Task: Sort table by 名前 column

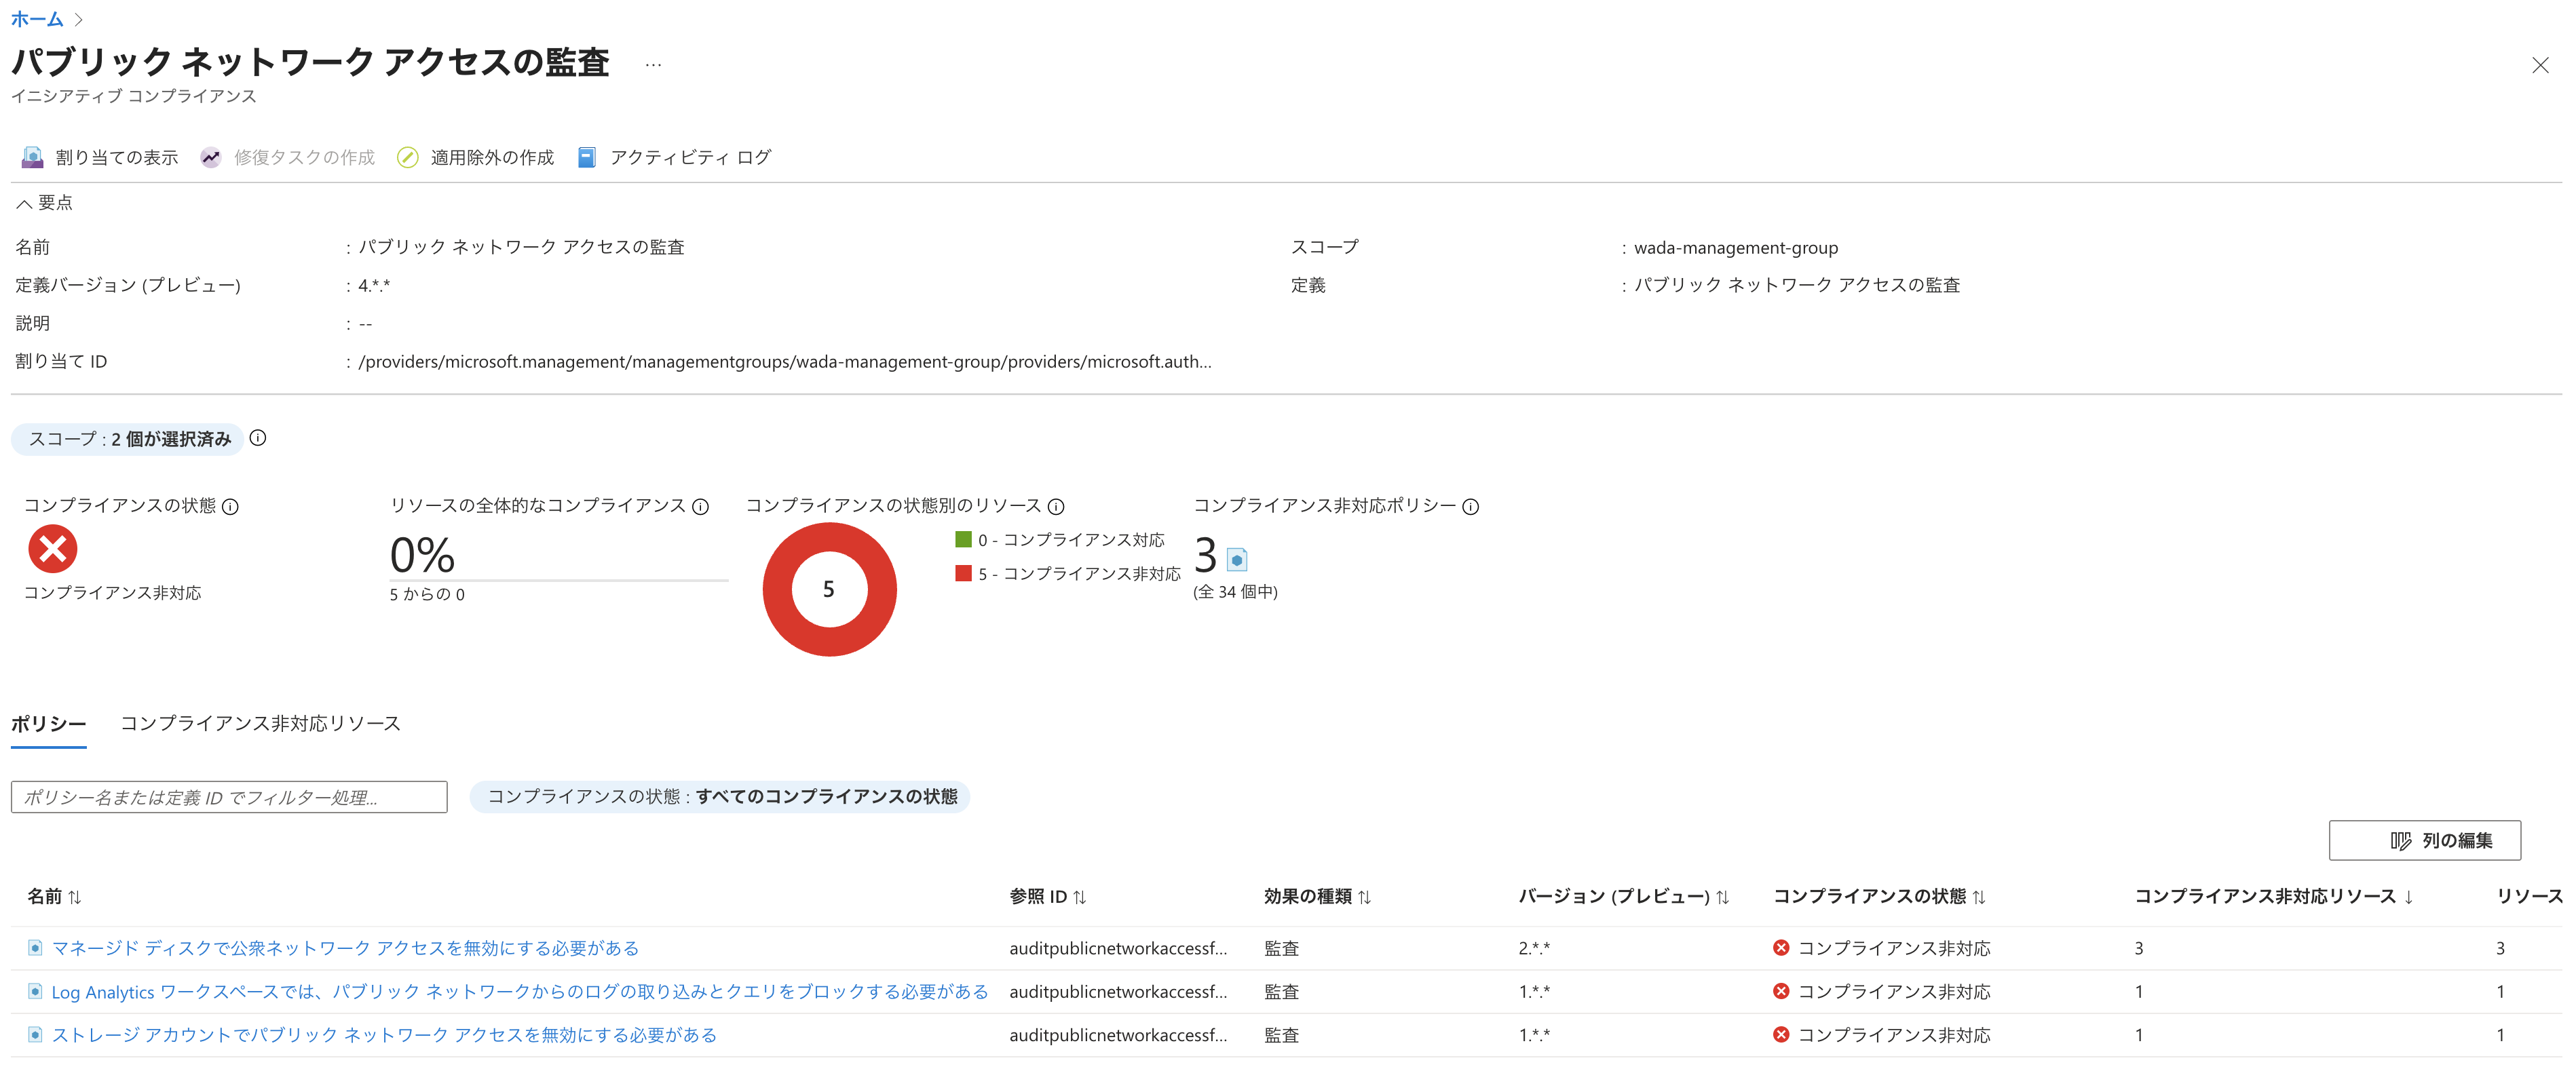Action: 54,896
